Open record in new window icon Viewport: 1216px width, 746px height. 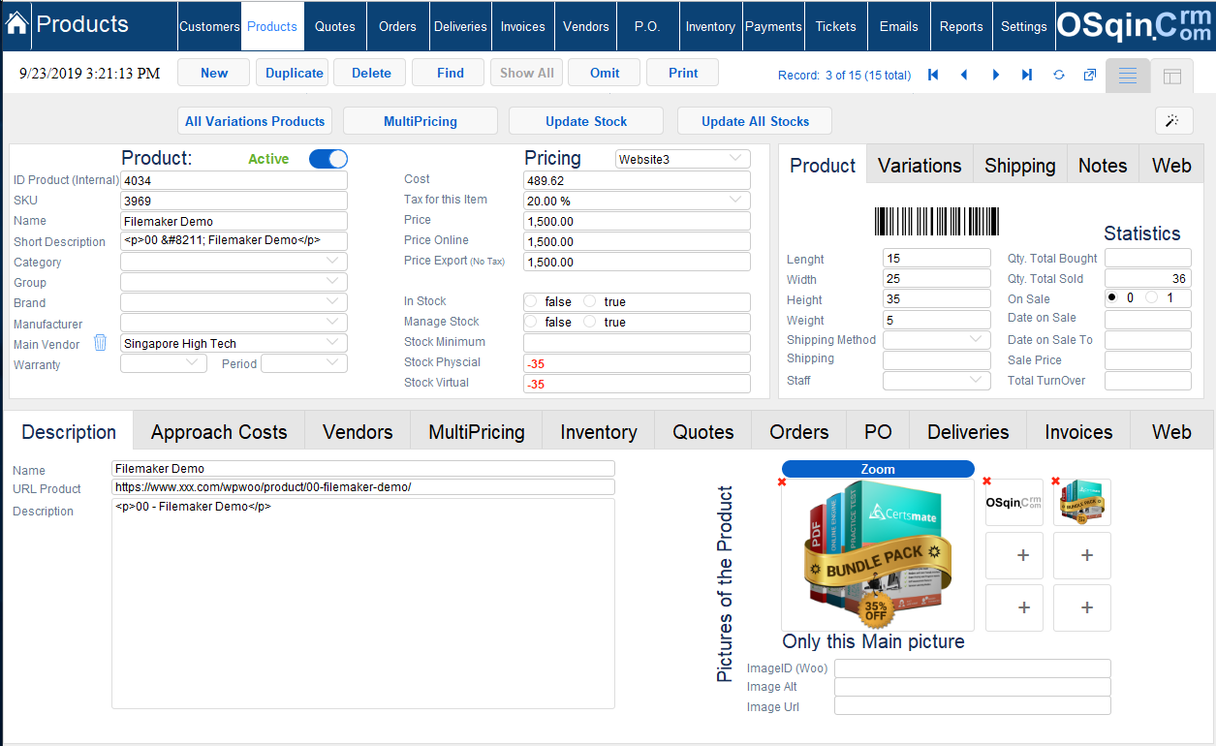(1090, 75)
